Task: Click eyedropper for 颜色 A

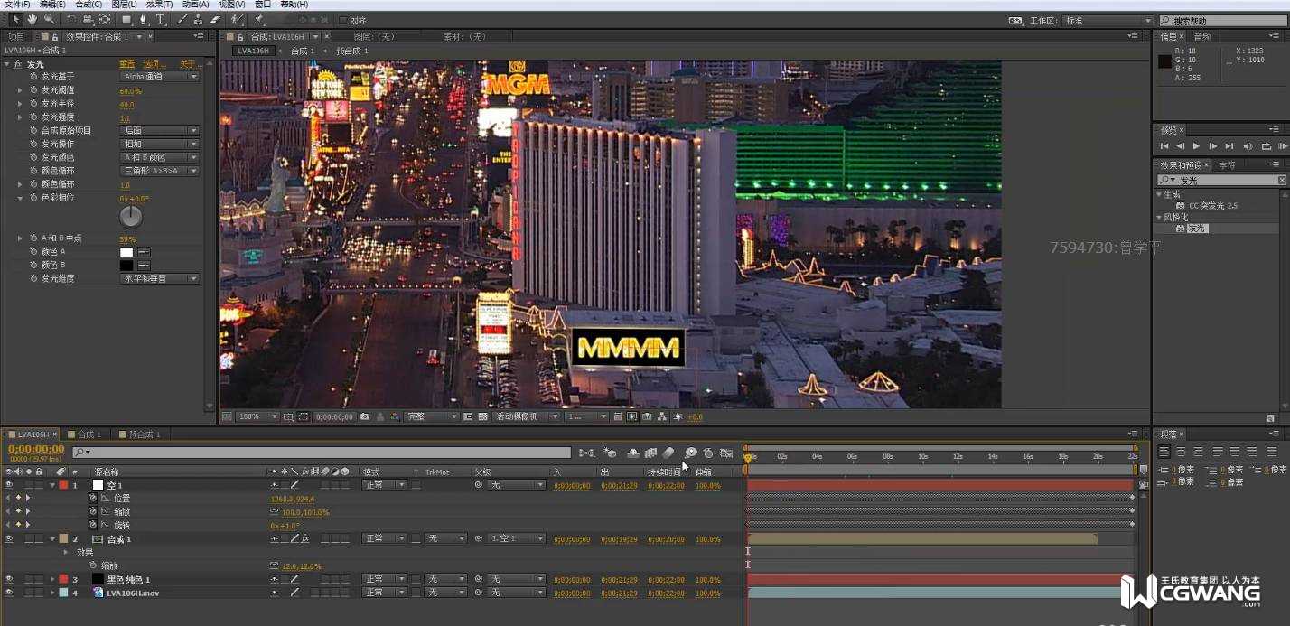Action: (144, 252)
